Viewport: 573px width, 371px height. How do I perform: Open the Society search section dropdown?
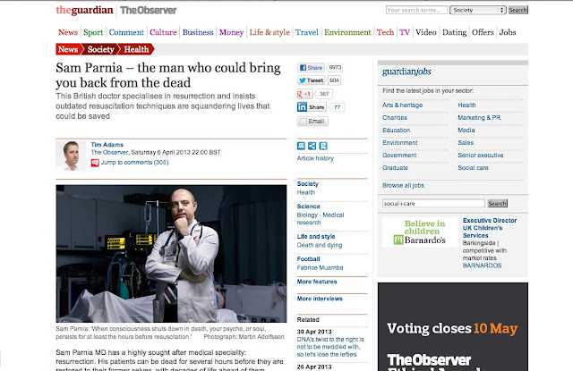click(477, 10)
